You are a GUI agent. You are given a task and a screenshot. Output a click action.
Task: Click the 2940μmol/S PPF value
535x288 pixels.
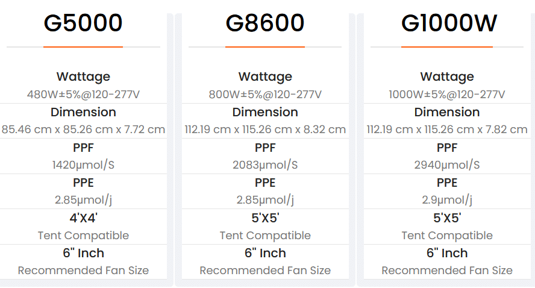[447, 165]
